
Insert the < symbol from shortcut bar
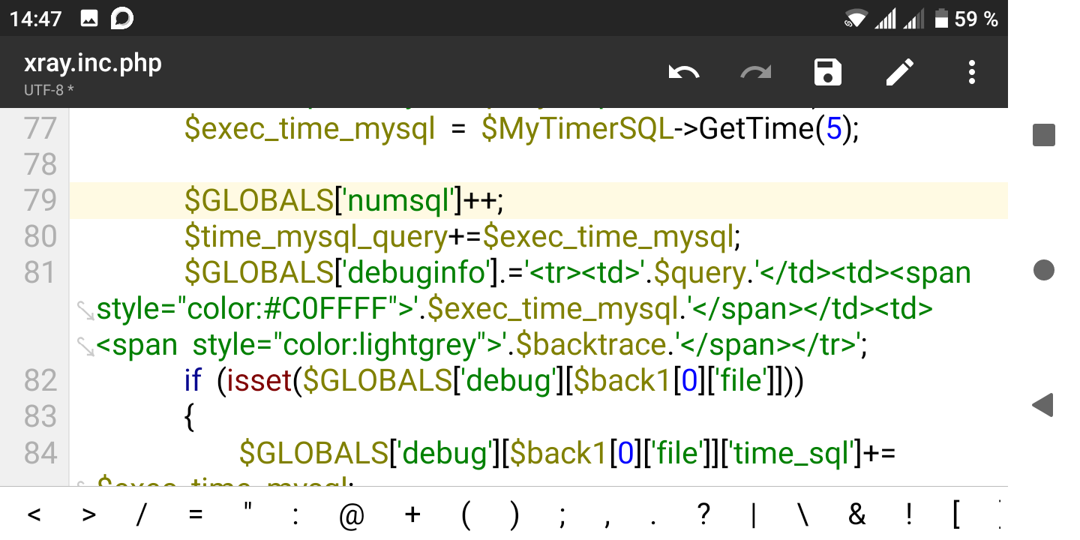pos(34,515)
